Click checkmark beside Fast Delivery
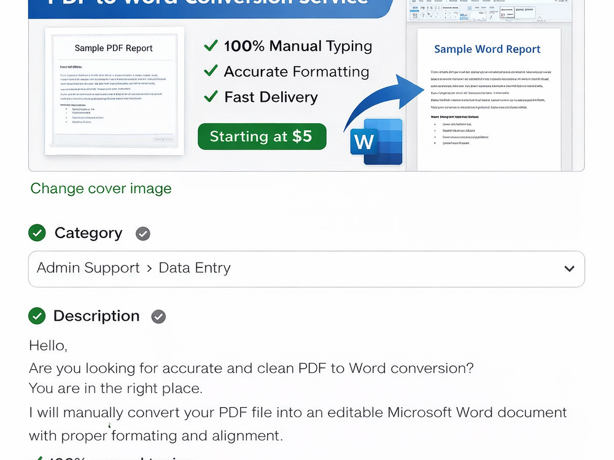 coord(211,96)
